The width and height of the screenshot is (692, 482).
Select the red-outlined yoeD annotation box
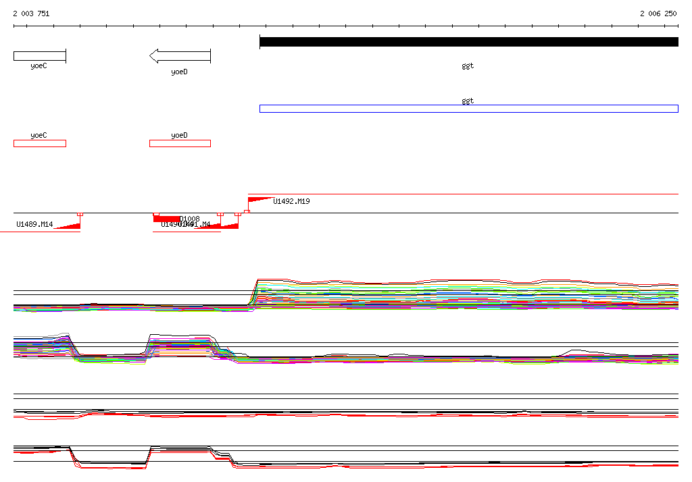click(x=180, y=143)
